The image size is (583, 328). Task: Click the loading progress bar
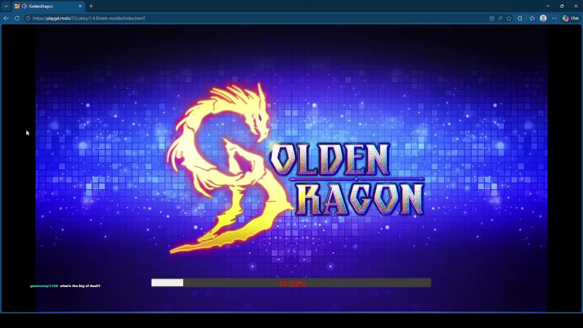tap(291, 283)
